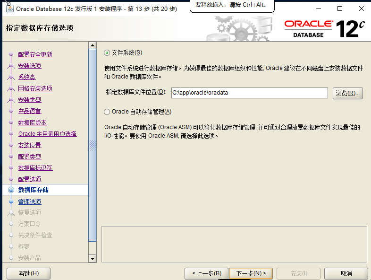Open 帮助(H) help button
This screenshot has height=280, width=371.
[x=29, y=273]
